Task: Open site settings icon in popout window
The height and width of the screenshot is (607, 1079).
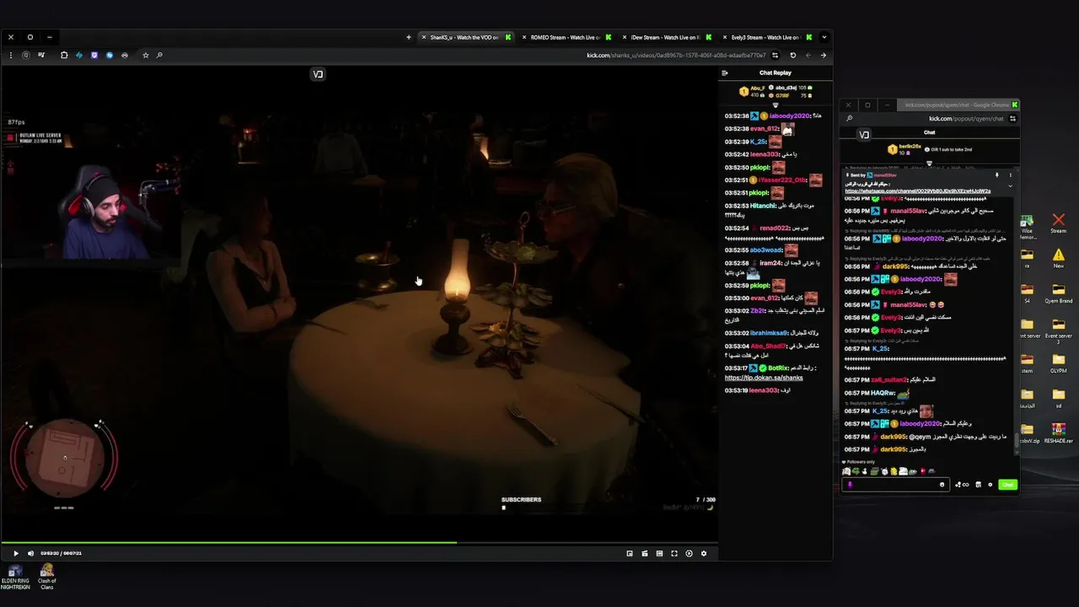Action: click(1012, 119)
